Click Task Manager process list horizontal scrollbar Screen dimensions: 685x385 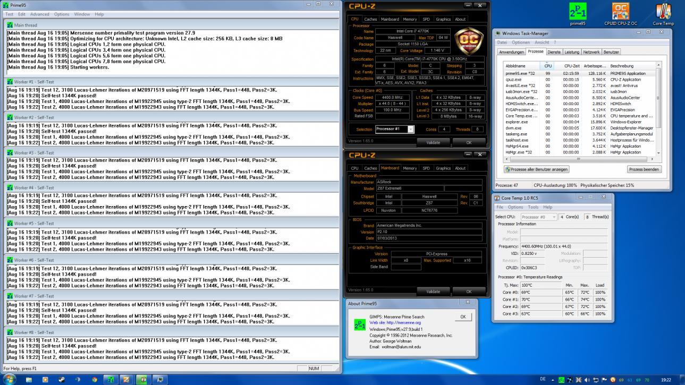coord(579,158)
